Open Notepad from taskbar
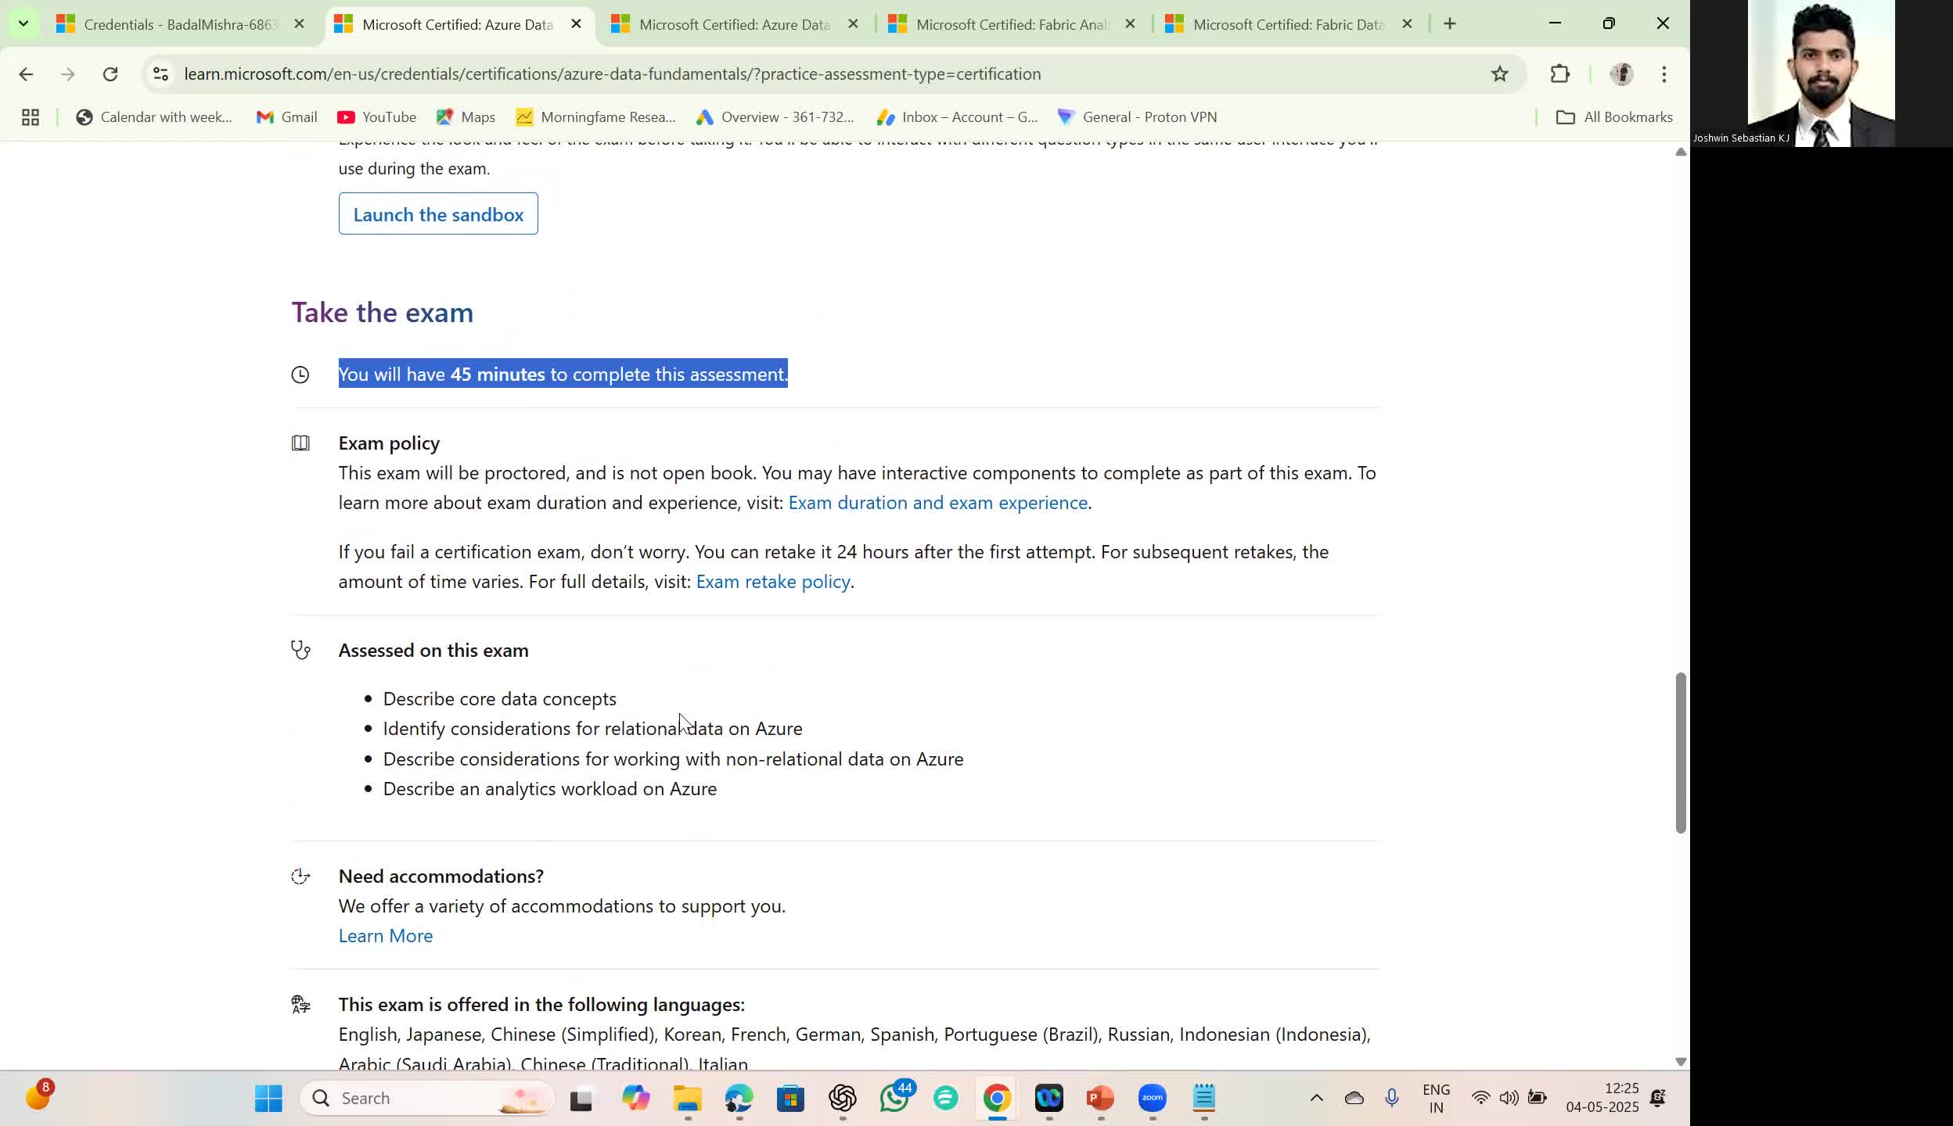 (1203, 1099)
